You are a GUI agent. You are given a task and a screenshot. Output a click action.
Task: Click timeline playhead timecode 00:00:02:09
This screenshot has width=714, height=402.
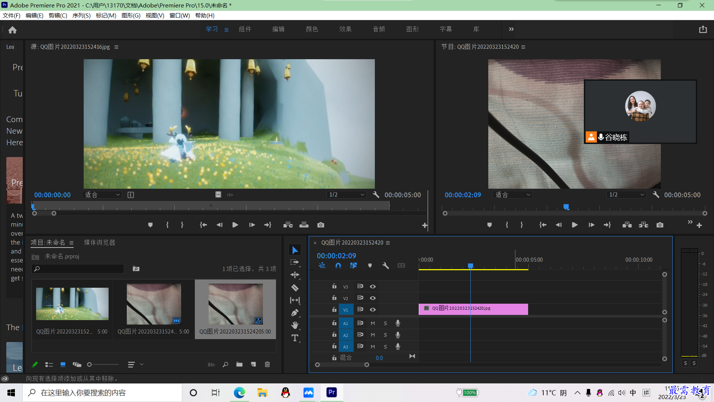tap(336, 256)
